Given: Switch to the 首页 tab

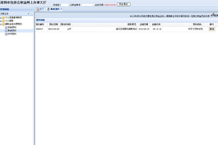Looking at the screenshot, I should pos(40,9).
